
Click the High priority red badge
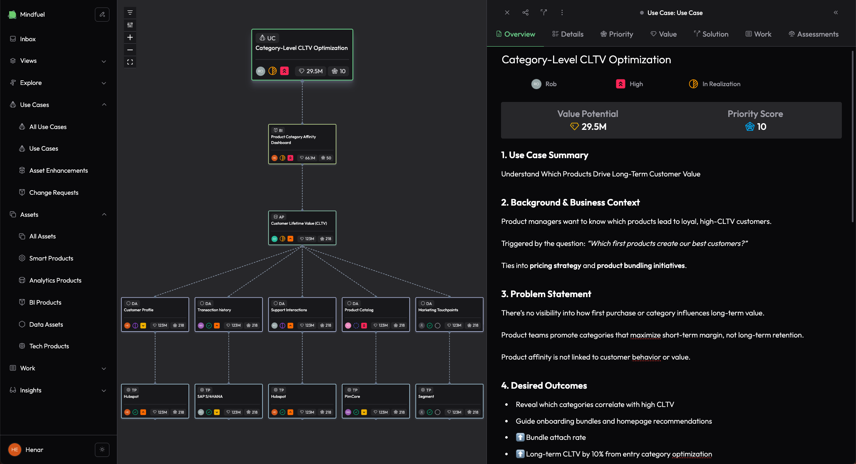pos(620,84)
